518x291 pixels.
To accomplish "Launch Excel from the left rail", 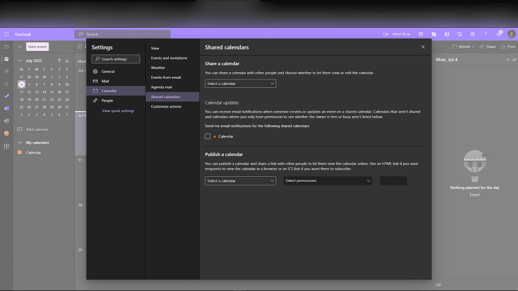I will (6, 121).
